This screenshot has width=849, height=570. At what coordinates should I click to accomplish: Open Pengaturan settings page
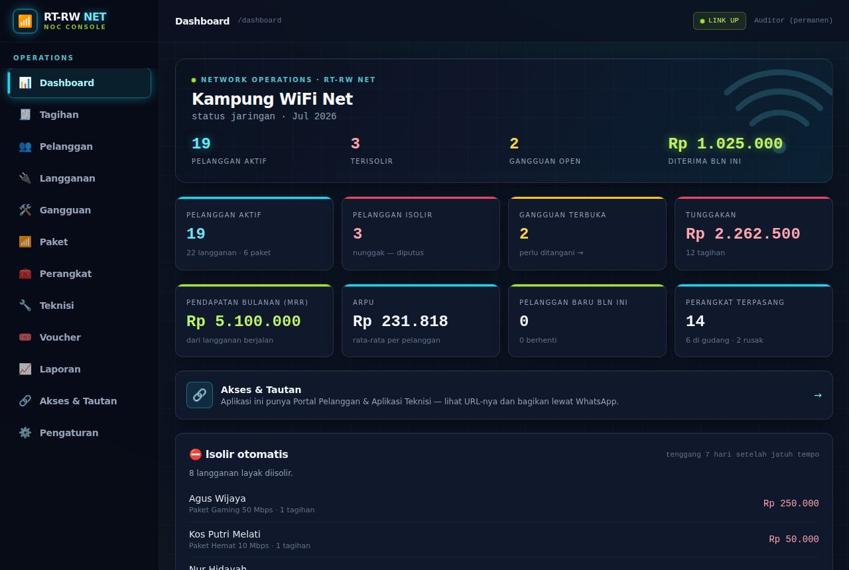[80, 433]
